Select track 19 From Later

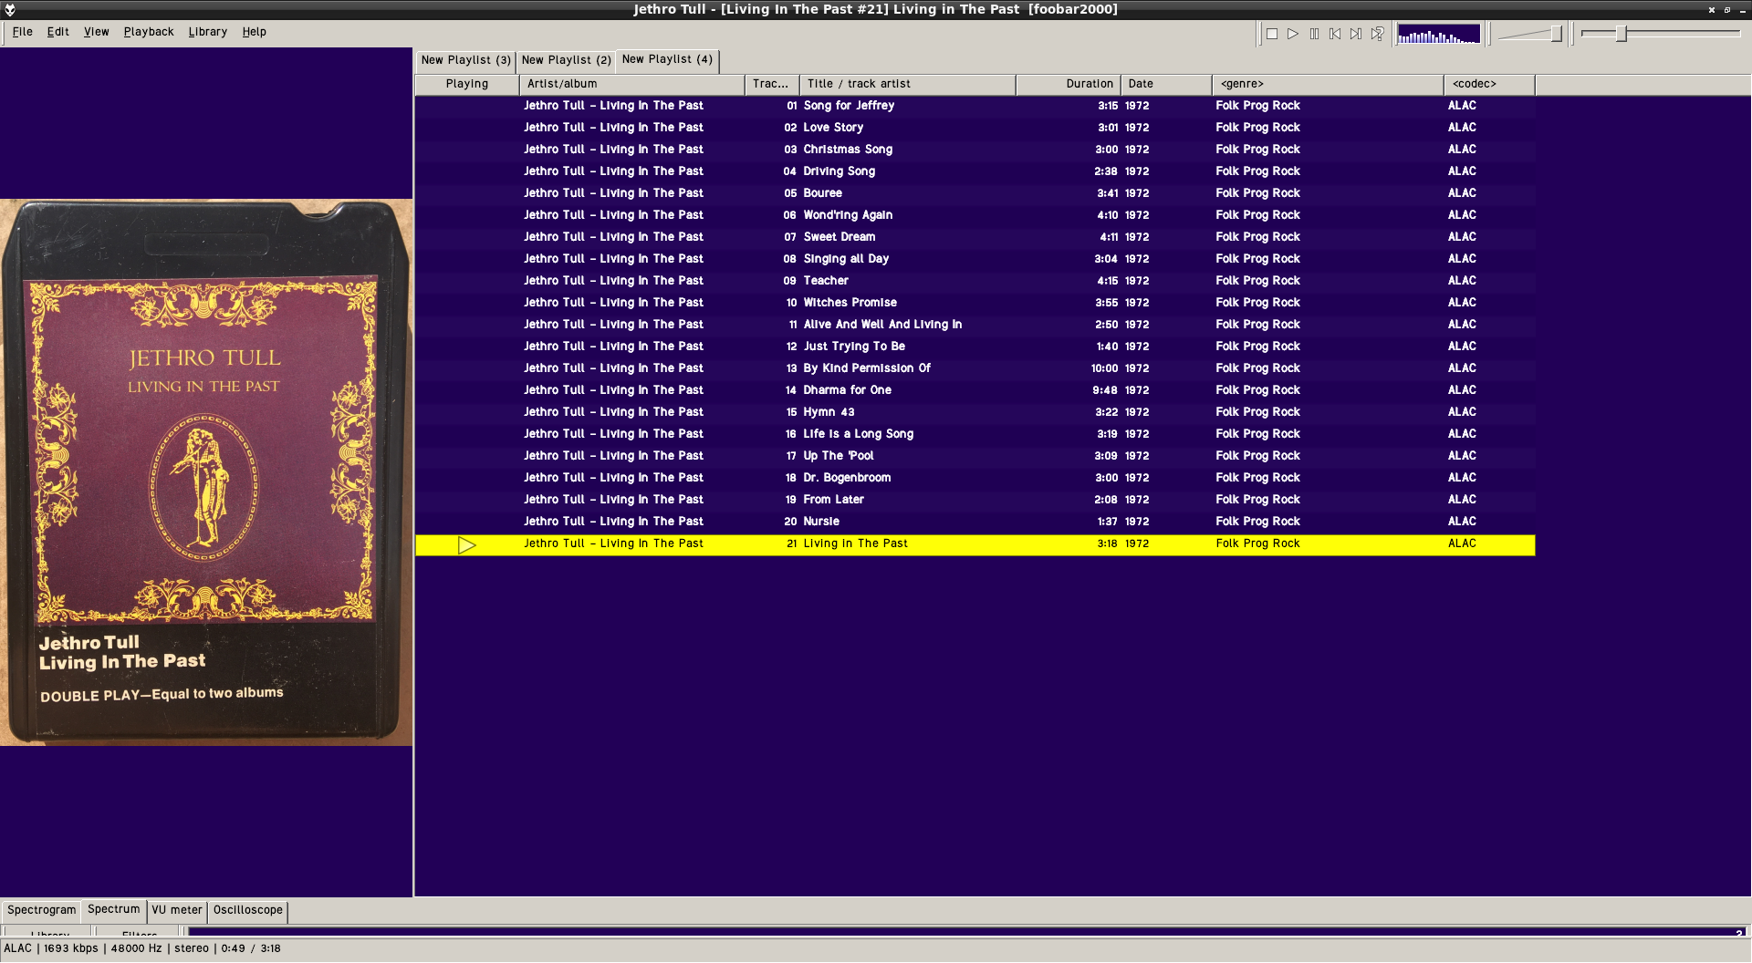[975, 500]
